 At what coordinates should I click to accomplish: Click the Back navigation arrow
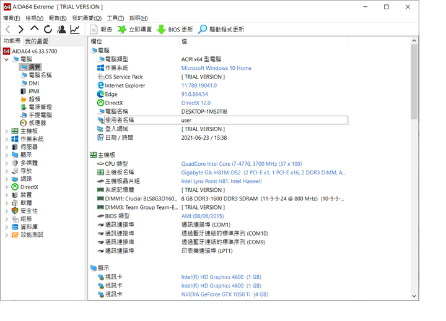tap(8, 29)
